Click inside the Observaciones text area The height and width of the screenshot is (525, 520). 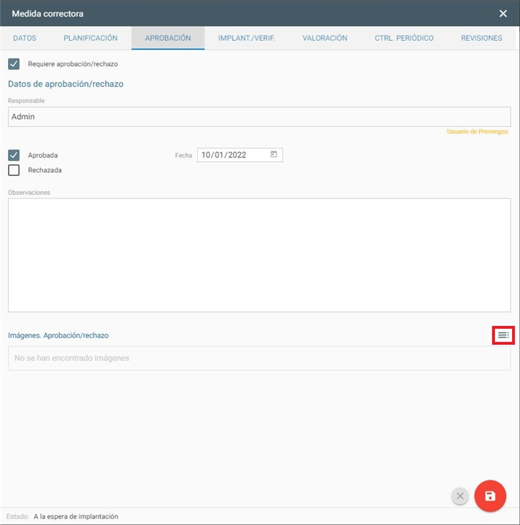point(259,255)
